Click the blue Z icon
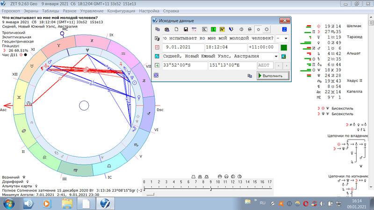The width and height of the screenshot is (374, 210). point(284,29)
